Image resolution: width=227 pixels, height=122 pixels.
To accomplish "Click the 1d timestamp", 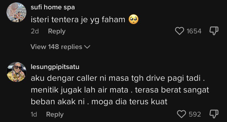I will click(x=34, y=114).
